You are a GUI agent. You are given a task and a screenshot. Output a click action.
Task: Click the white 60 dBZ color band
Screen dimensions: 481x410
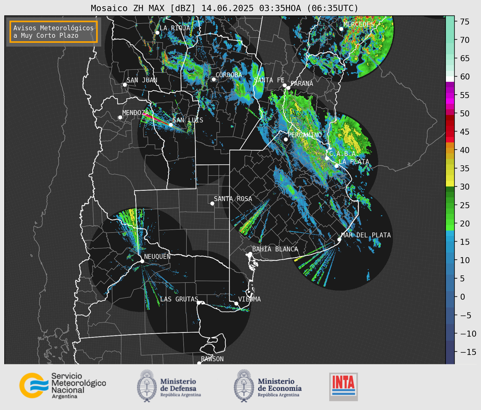tap(450, 79)
